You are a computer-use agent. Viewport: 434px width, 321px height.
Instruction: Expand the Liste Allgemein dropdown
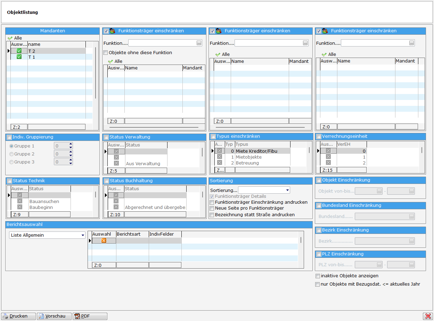pyautogui.click(x=83, y=235)
